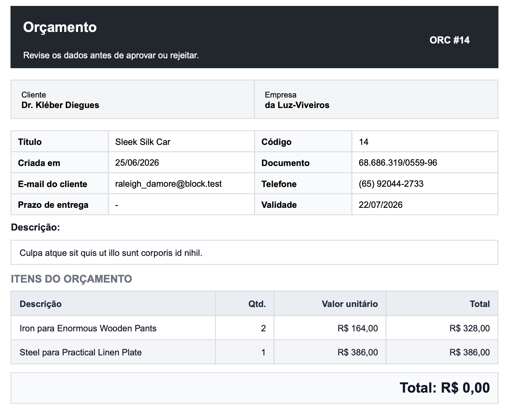Click the E-mail do cliente label

(x=53, y=184)
